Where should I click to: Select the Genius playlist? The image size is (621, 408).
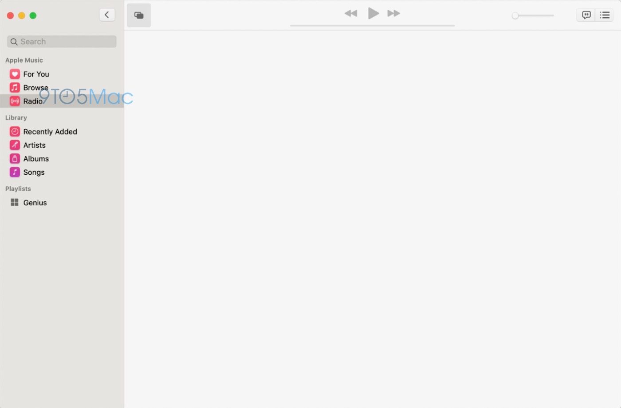(62, 202)
